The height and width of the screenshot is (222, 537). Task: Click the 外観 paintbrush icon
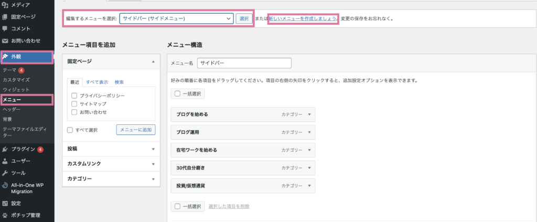(x=5, y=57)
